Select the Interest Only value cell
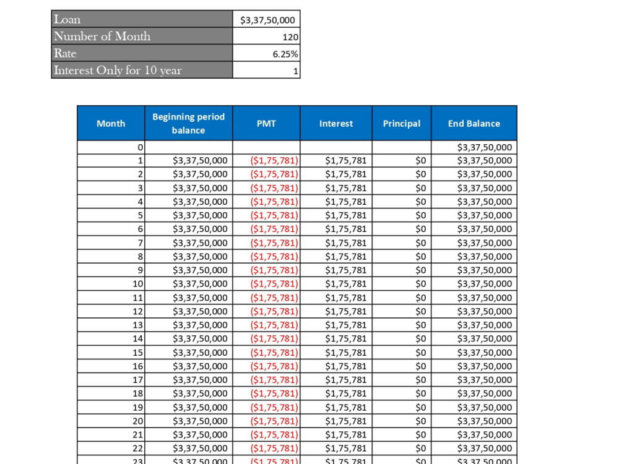This screenshot has height=464, width=619. pyautogui.click(x=266, y=71)
